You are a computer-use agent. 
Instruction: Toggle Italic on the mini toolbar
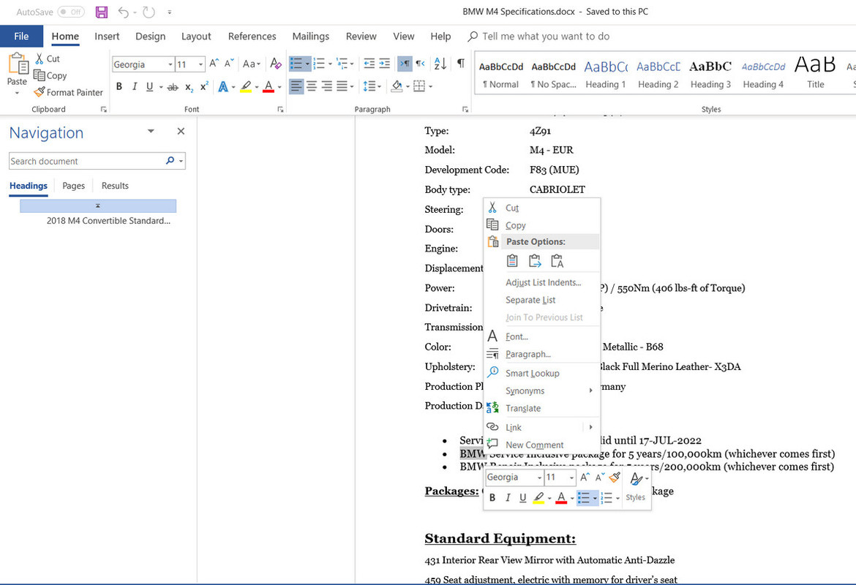(x=508, y=498)
